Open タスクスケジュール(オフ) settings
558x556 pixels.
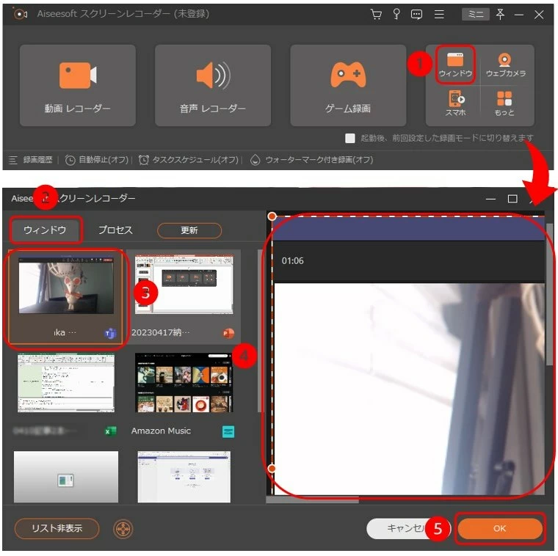point(189,160)
